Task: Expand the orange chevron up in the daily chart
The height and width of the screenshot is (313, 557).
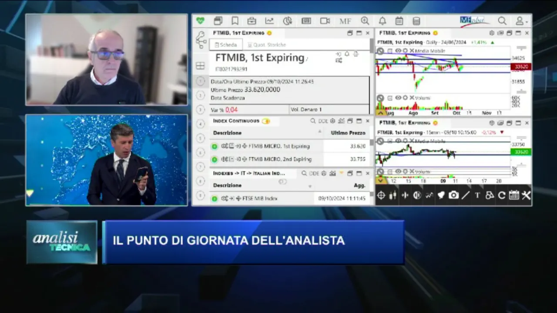Action: [x=381, y=113]
